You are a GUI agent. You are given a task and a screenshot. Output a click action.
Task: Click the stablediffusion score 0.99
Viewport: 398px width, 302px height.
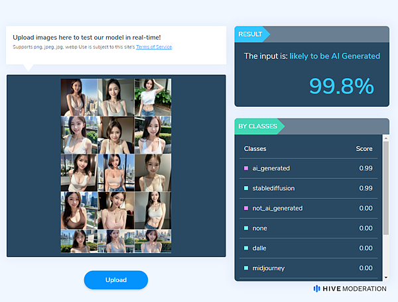(365, 188)
